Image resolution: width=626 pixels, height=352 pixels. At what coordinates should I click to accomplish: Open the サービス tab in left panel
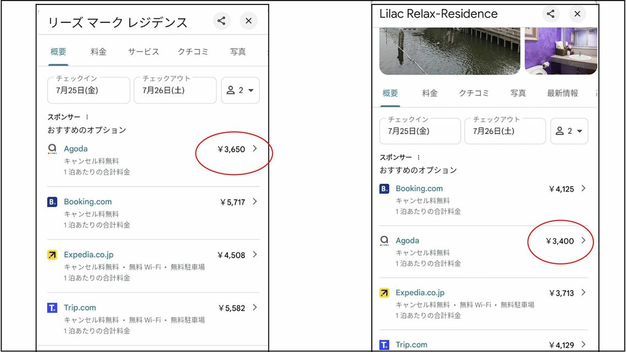tap(143, 52)
